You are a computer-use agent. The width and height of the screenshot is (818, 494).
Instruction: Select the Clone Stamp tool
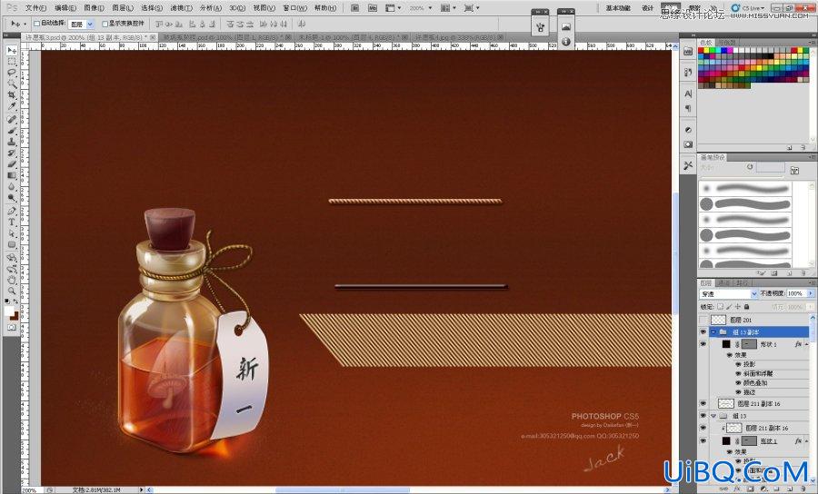point(12,142)
